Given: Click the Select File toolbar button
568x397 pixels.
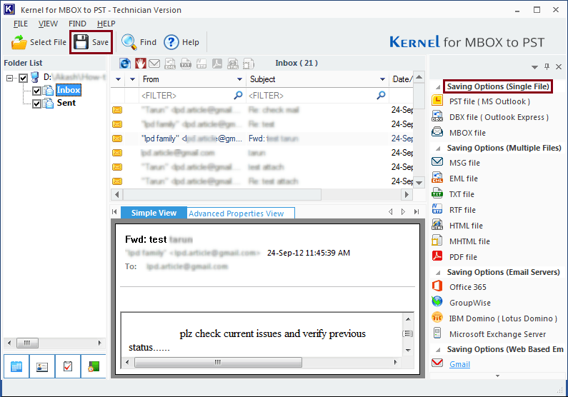Looking at the screenshot, I should (39, 42).
